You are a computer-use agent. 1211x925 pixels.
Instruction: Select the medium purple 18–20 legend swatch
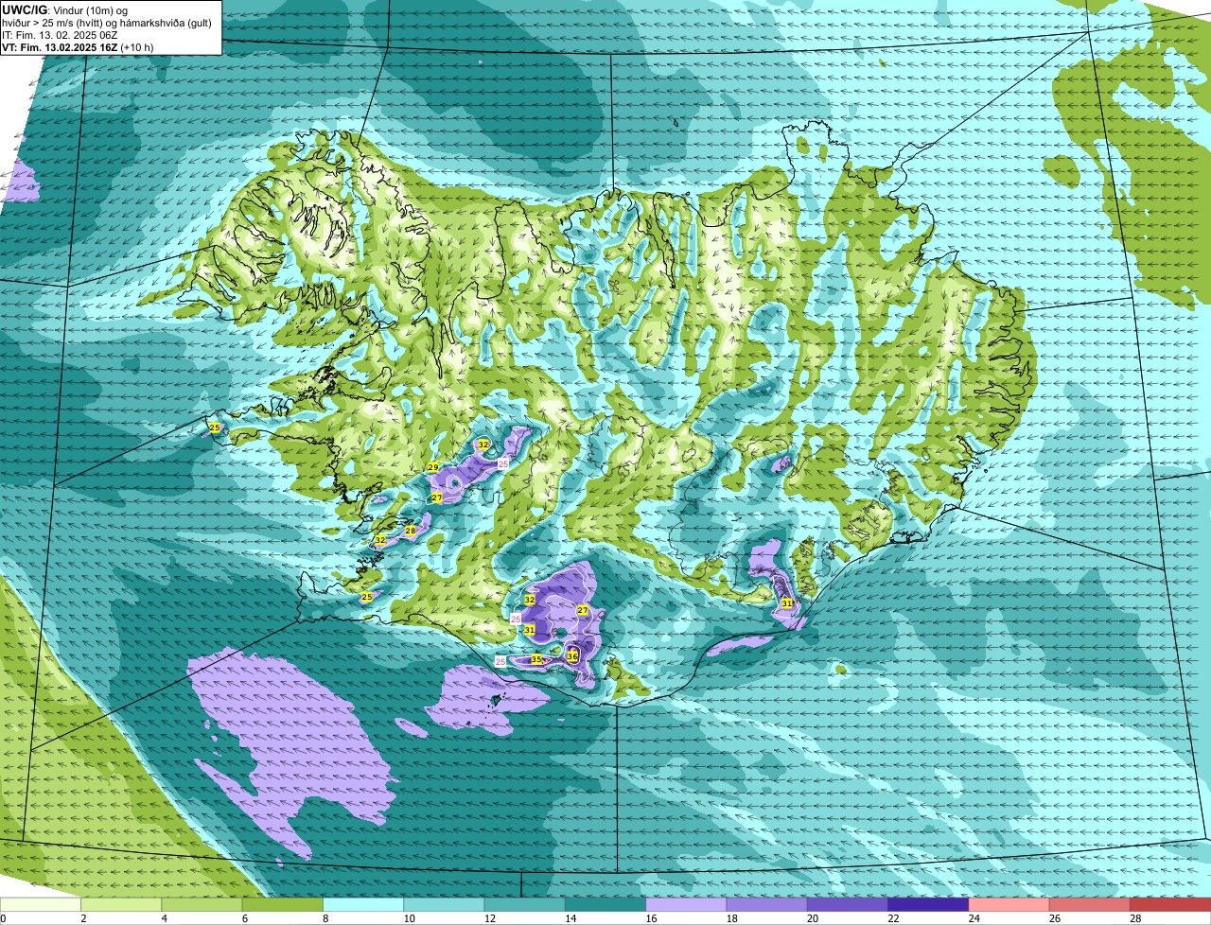[x=766, y=904]
